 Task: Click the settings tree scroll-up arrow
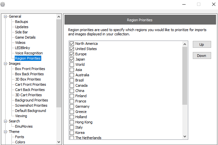click(59, 17)
